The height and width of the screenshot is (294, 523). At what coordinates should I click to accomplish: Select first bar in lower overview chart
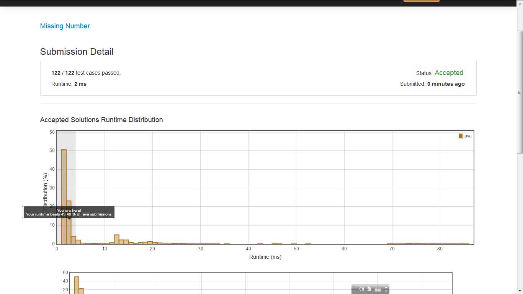coord(77,285)
